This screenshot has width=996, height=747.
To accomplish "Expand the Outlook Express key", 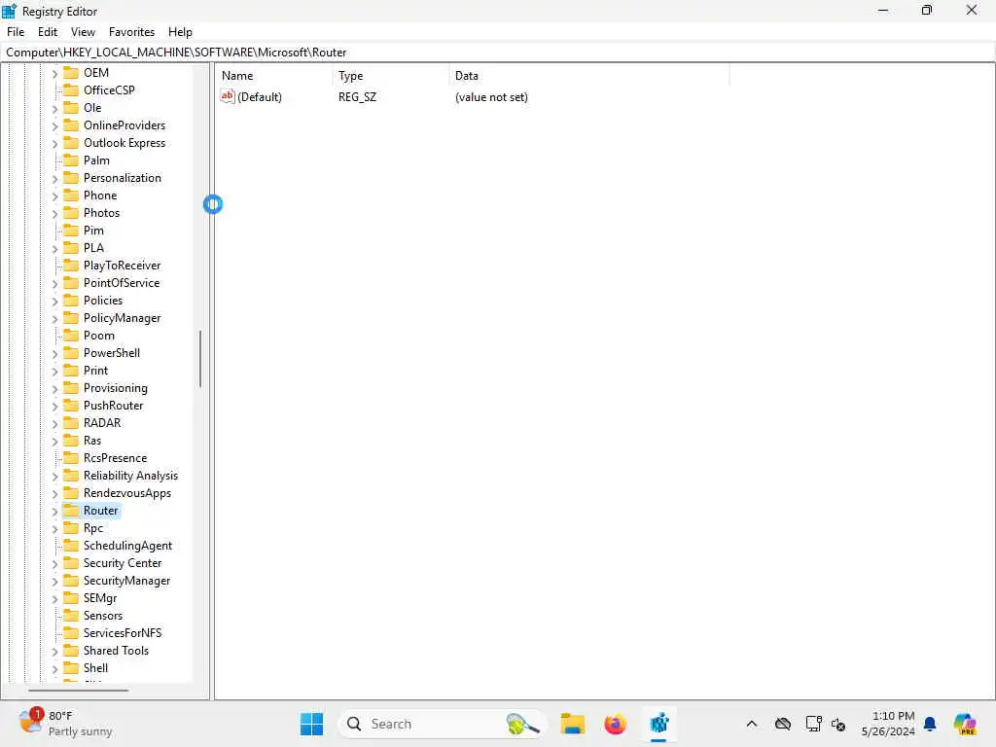I will (x=54, y=144).
